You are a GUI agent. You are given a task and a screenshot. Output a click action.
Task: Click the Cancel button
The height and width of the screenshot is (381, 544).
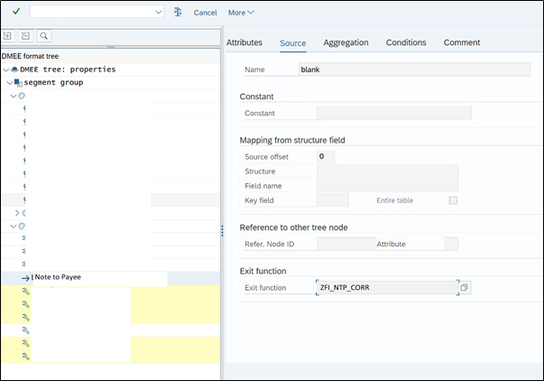coord(205,13)
